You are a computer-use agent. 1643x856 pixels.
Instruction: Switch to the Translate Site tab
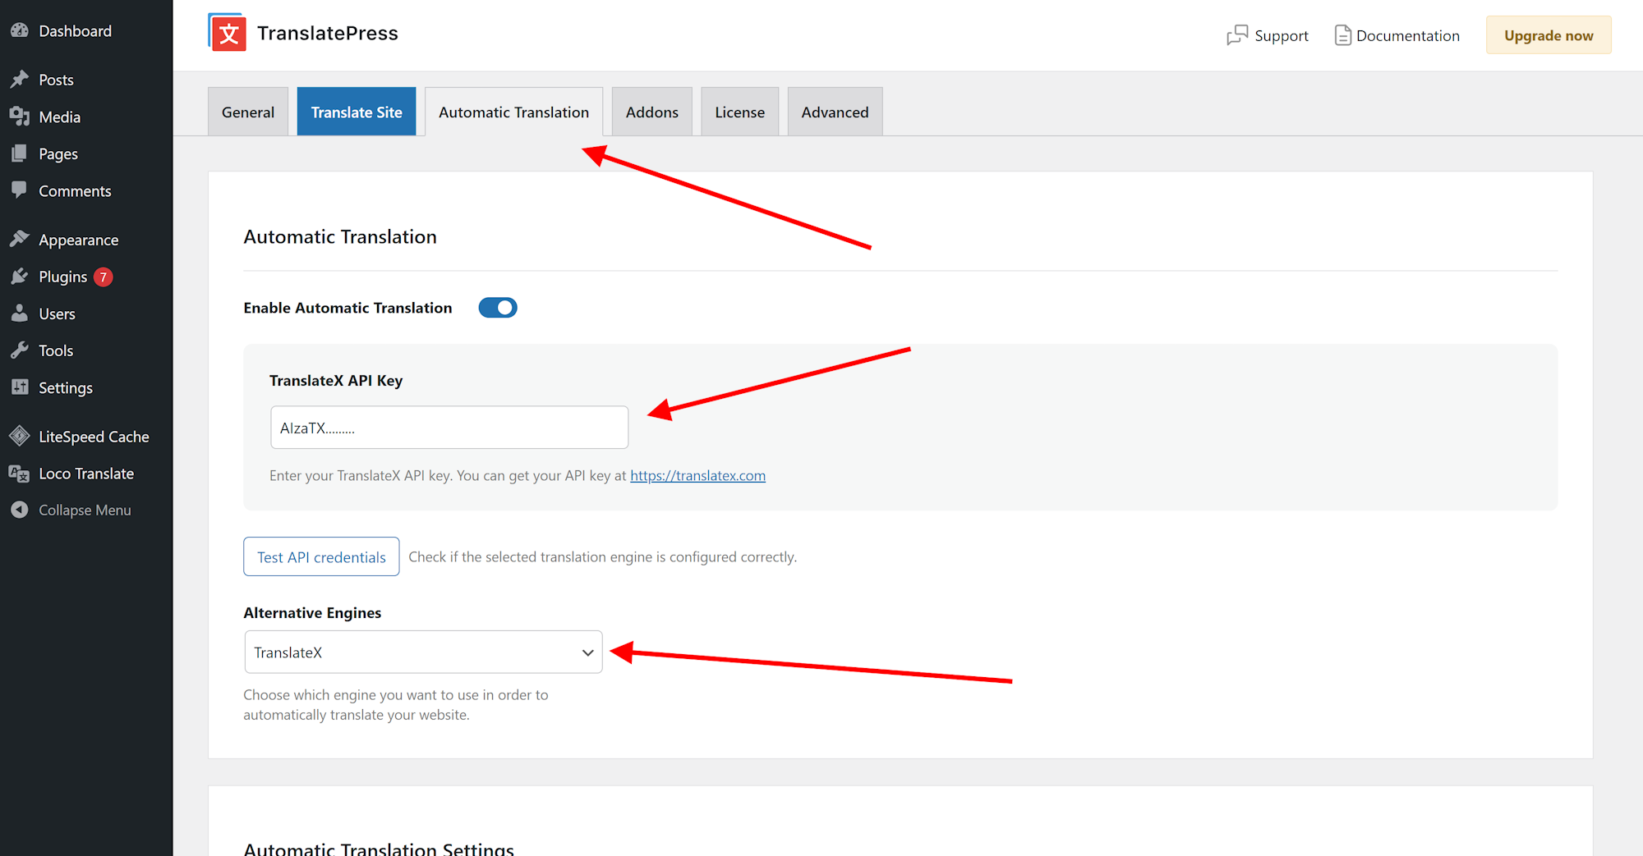coord(357,112)
